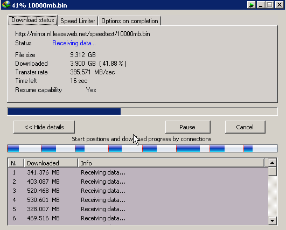This screenshot has width=286, height=230.
Task: Click the connections list scrollbar thumb
Action: click(273, 171)
